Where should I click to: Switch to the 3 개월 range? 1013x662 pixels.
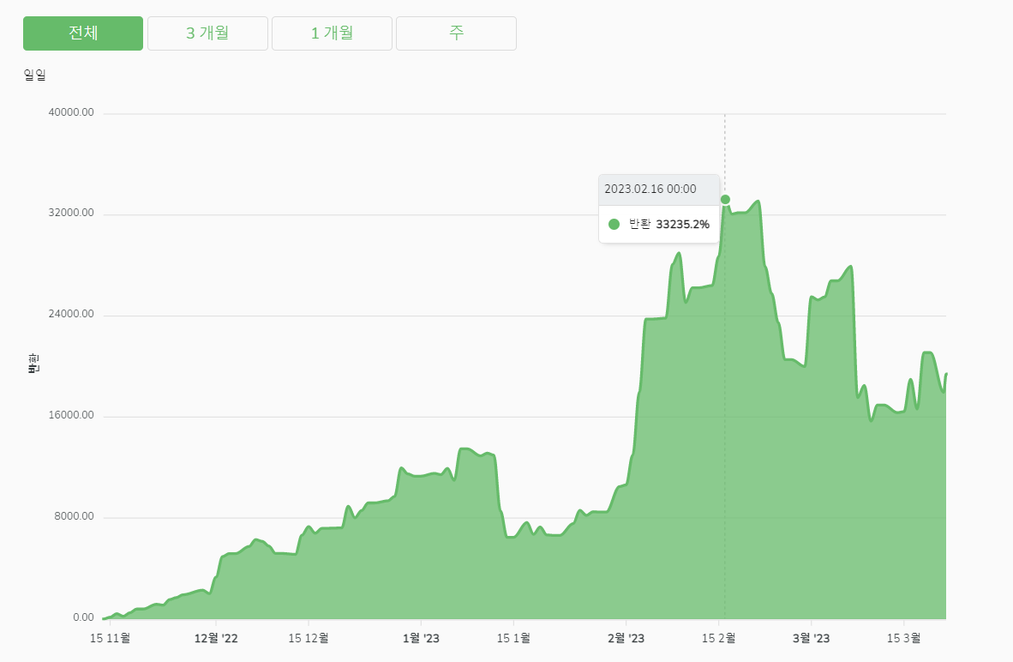pos(207,33)
